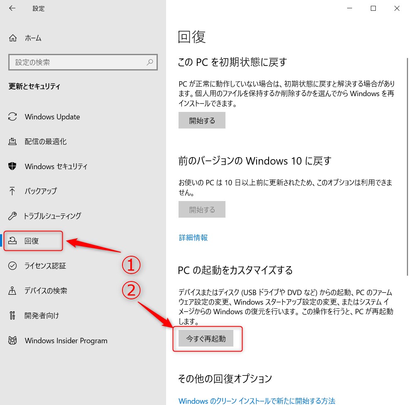Open トラブルシューティング via its wrench icon

click(x=12, y=216)
